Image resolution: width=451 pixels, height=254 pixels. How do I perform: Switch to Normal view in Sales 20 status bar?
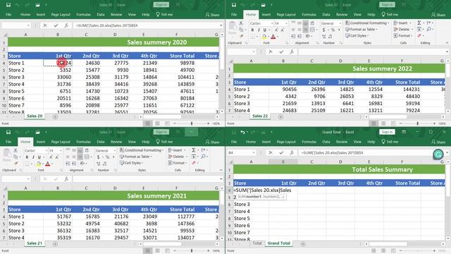(148, 123)
